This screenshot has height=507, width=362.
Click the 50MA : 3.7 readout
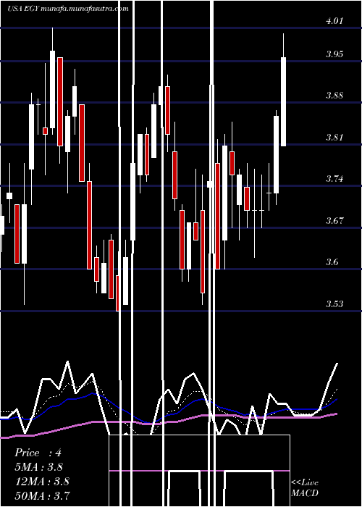42,495
